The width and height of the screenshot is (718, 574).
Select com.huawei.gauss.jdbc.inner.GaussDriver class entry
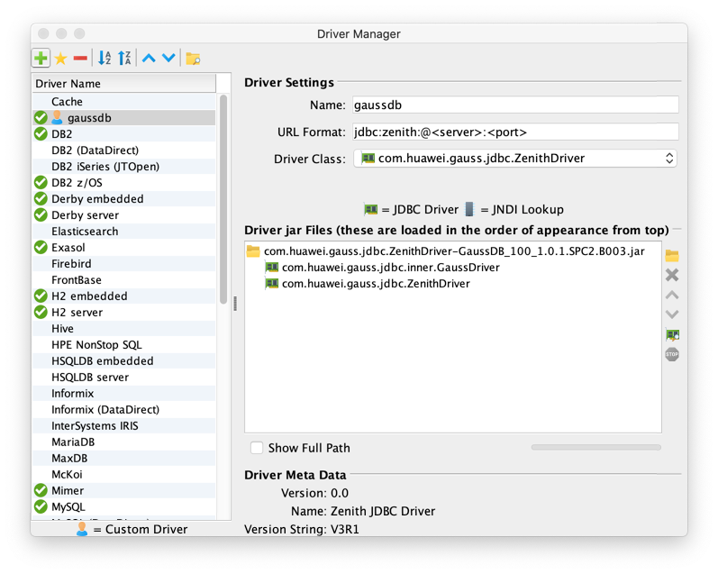(390, 268)
